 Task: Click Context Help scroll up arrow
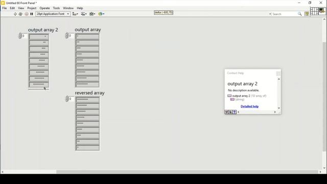click(x=279, y=79)
